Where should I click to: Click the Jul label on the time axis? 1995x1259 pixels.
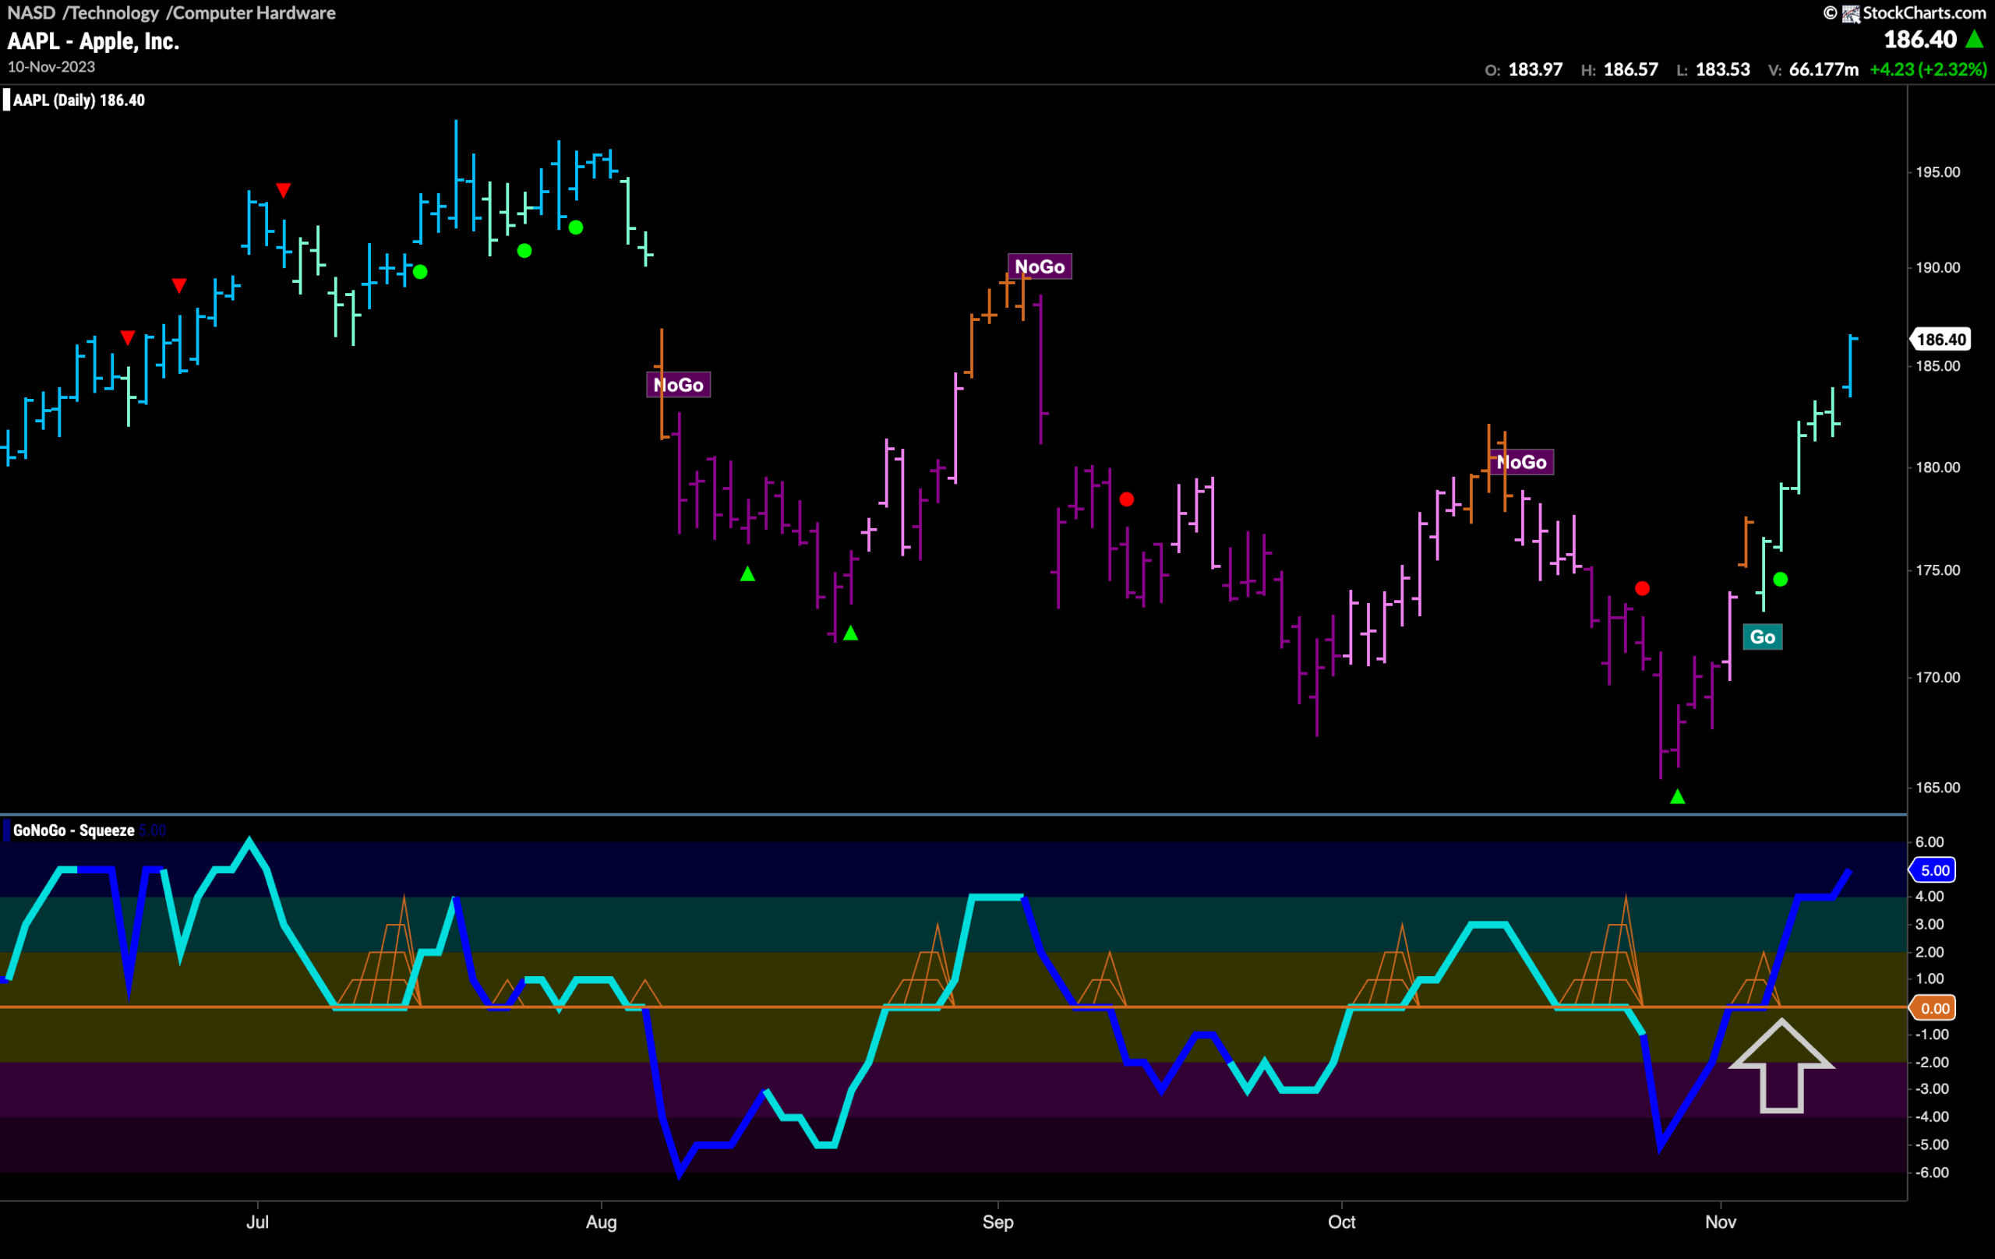click(258, 1222)
